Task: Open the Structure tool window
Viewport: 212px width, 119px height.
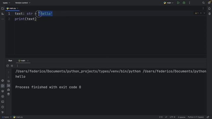Action: 3,14
